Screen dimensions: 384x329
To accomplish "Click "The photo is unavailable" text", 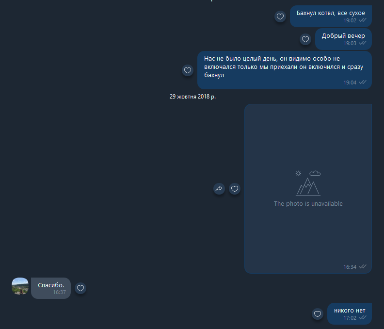I will point(308,204).
